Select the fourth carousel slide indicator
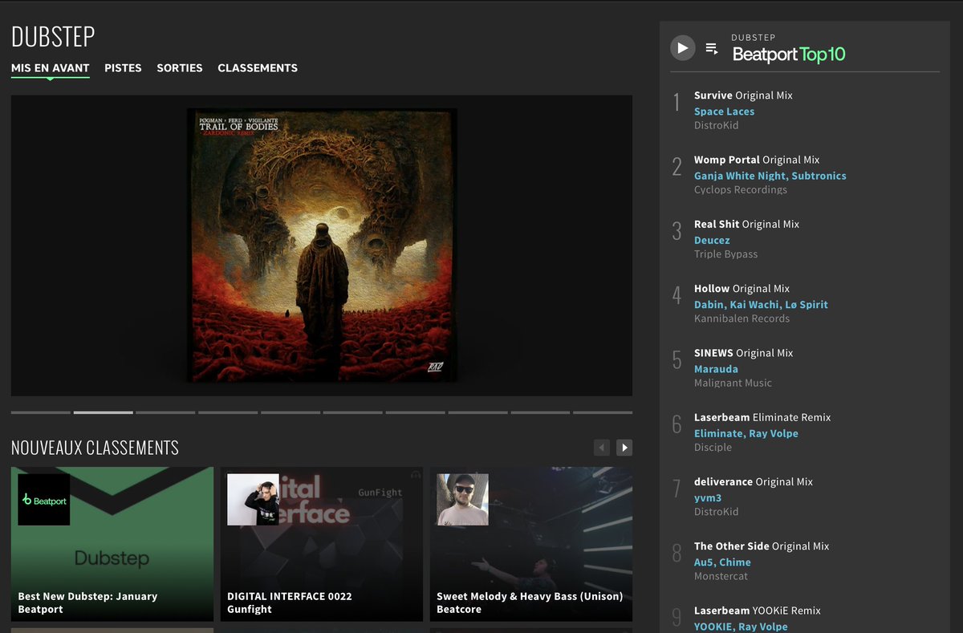This screenshot has width=963, height=633. [x=228, y=412]
